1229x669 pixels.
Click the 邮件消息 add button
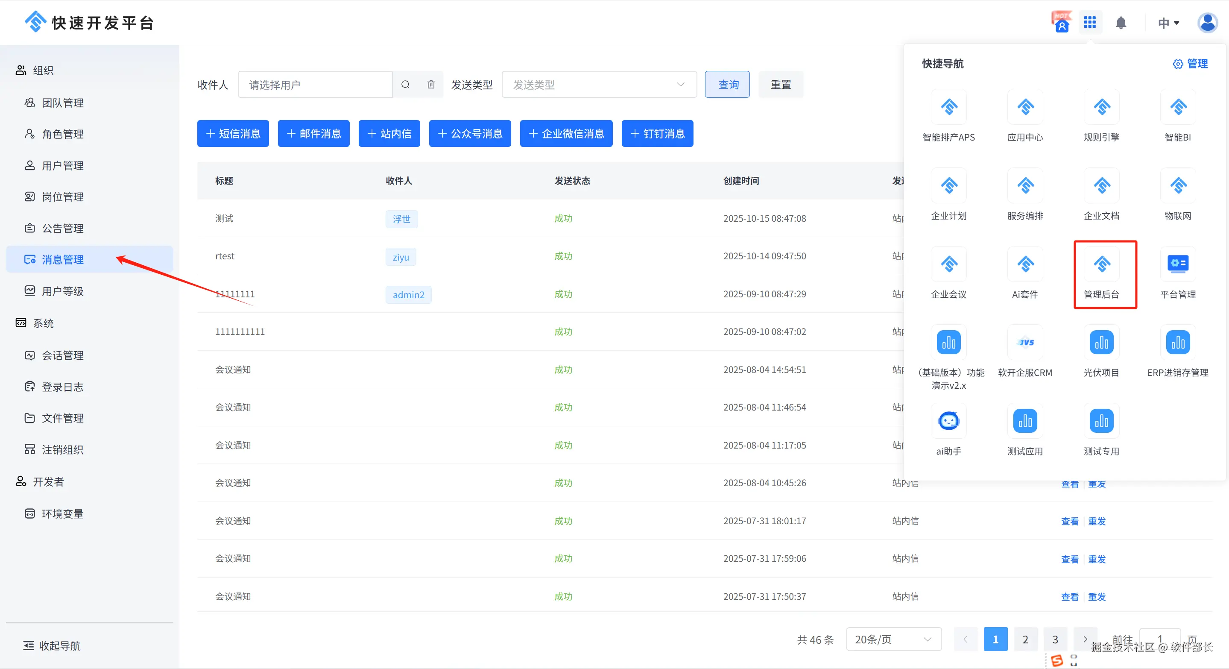[313, 134]
